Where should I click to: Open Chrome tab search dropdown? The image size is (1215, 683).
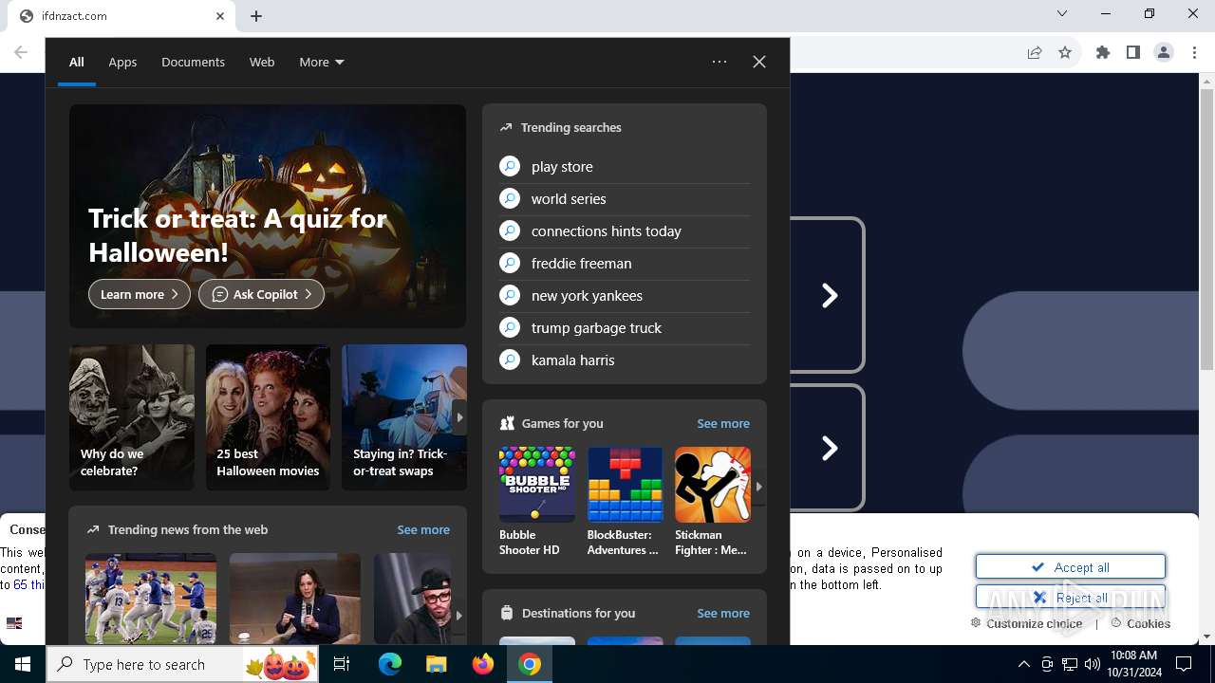1062,13
